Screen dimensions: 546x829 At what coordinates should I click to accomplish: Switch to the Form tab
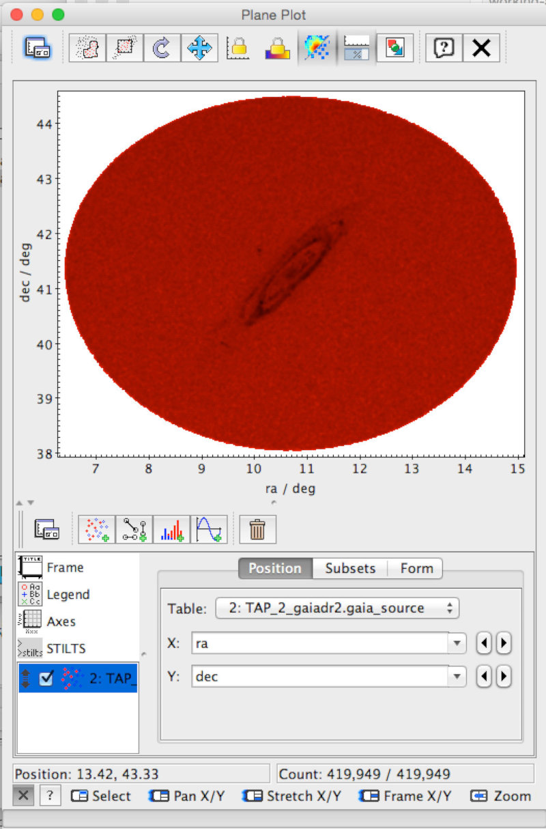point(416,568)
